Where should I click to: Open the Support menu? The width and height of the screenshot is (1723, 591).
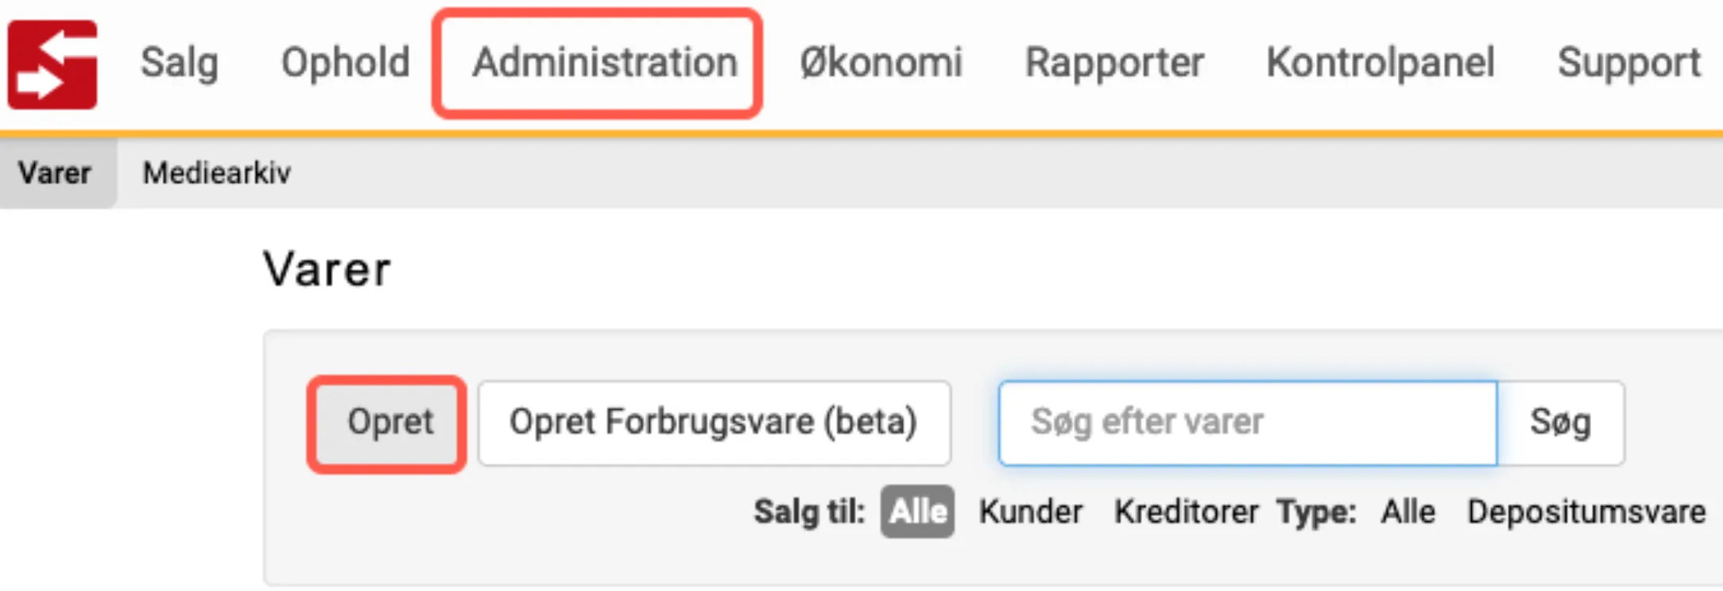click(1629, 64)
